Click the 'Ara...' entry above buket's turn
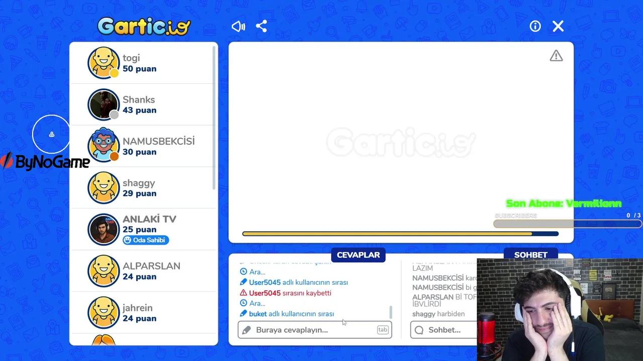 (x=257, y=303)
